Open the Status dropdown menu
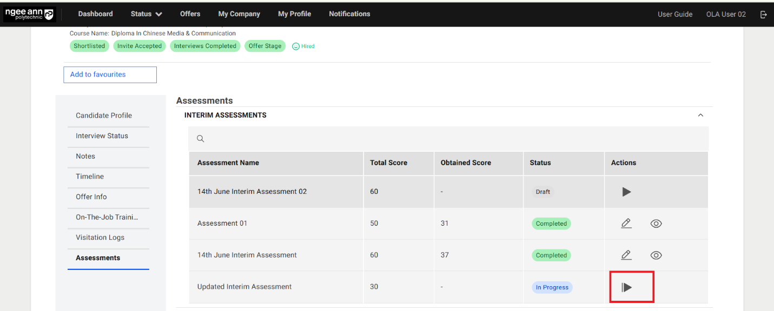Image resolution: width=774 pixels, height=311 pixels. click(146, 14)
